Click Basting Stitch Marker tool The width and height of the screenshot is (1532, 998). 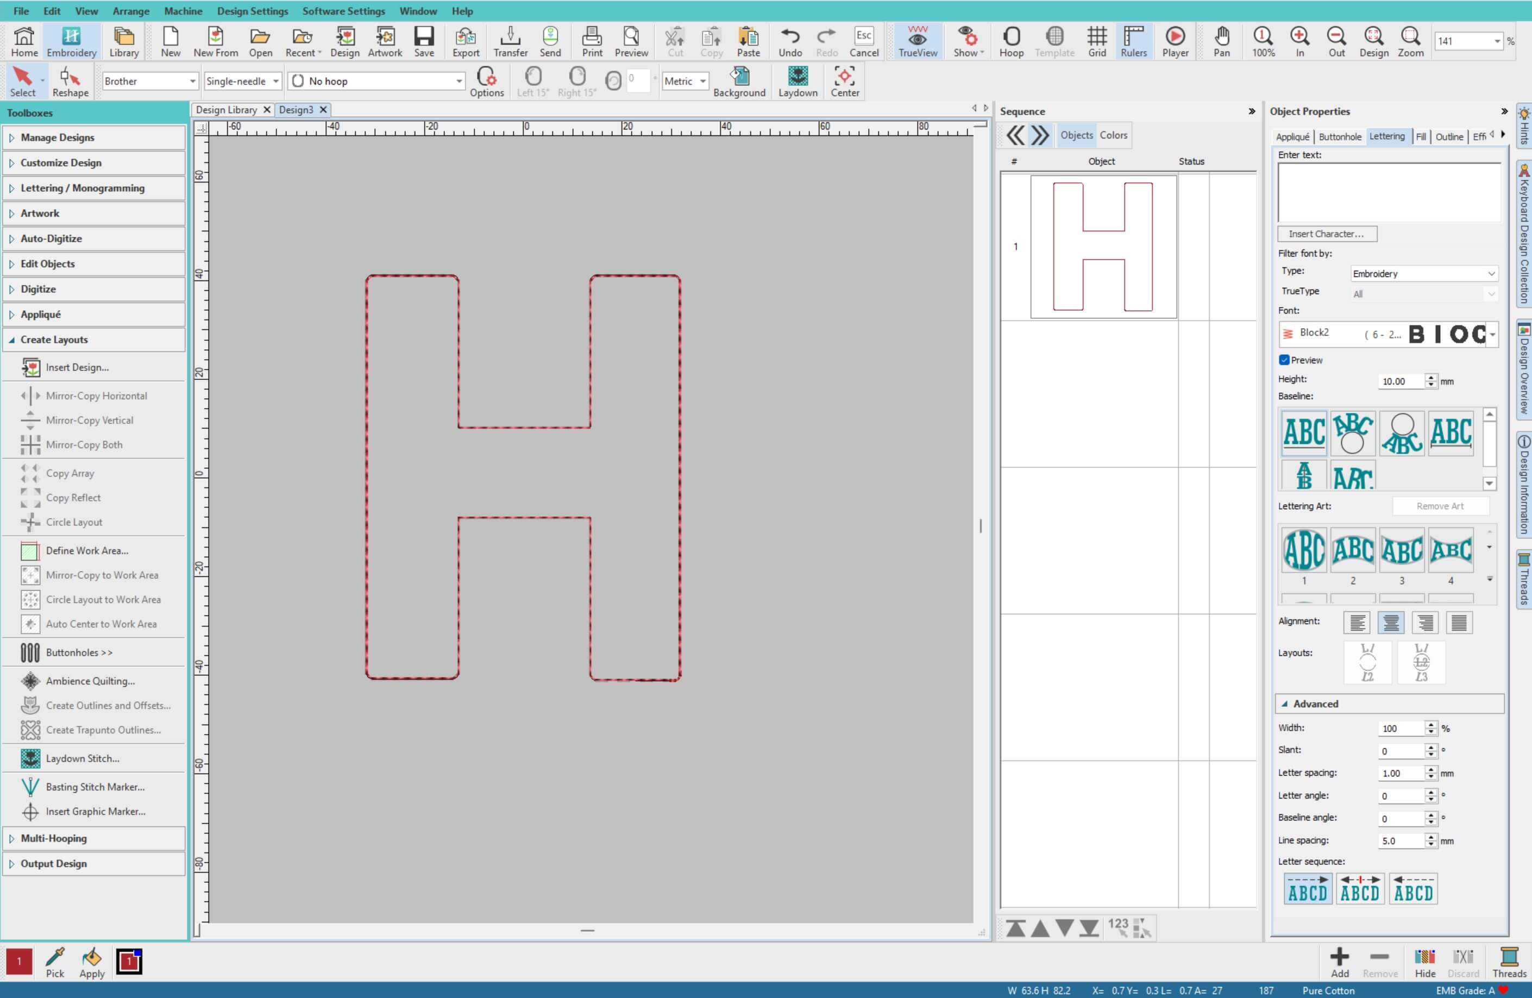[x=95, y=786]
